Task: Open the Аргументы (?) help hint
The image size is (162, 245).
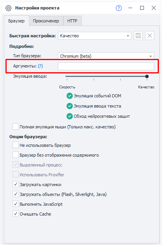Action: click(40, 66)
